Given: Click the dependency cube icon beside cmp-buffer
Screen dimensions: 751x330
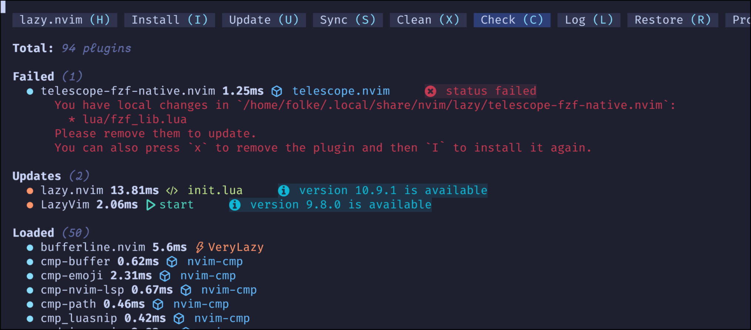Looking at the screenshot, I should (172, 261).
